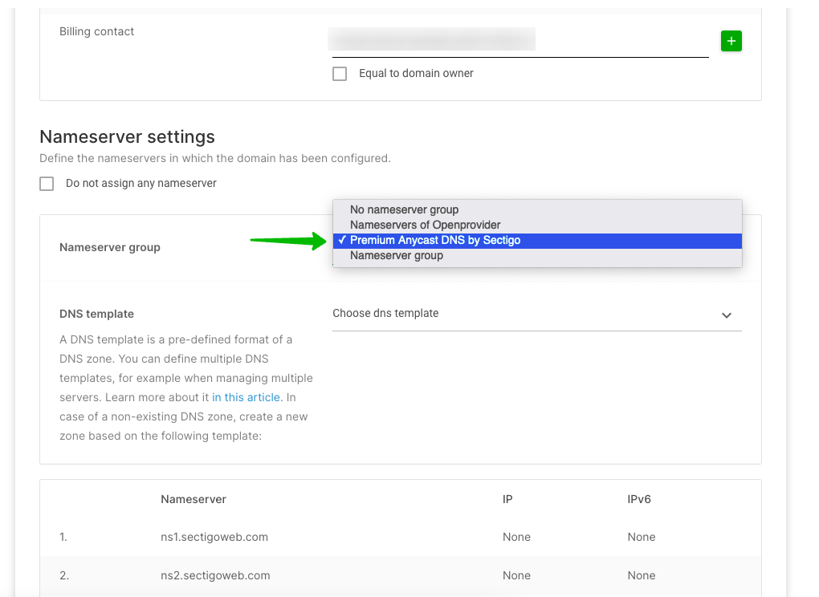Click IPv6 value None for ns1.sectigoweb.com

click(x=641, y=537)
